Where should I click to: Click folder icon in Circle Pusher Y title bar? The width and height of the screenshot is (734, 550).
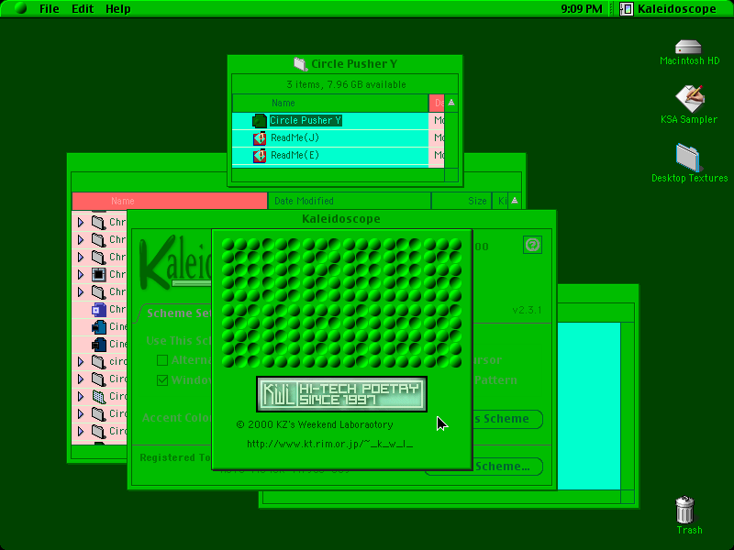(x=301, y=64)
